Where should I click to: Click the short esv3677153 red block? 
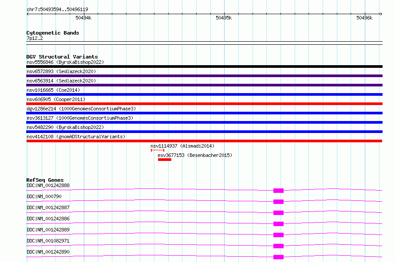pyautogui.click(x=165, y=160)
